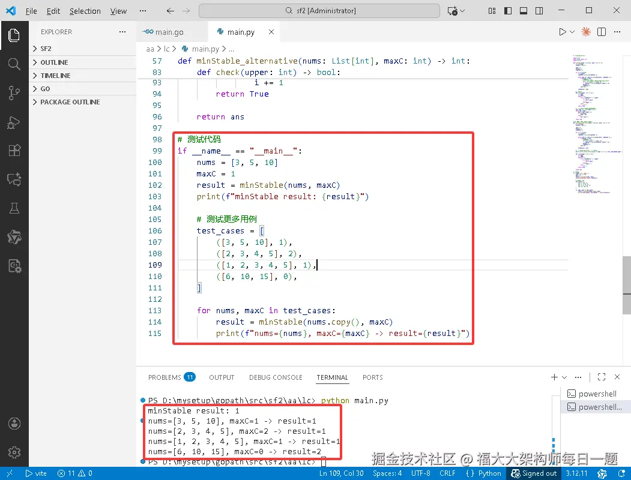Create a new terminal with plus icon
This screenshot has height=480, width=631.
pos(554,377)
